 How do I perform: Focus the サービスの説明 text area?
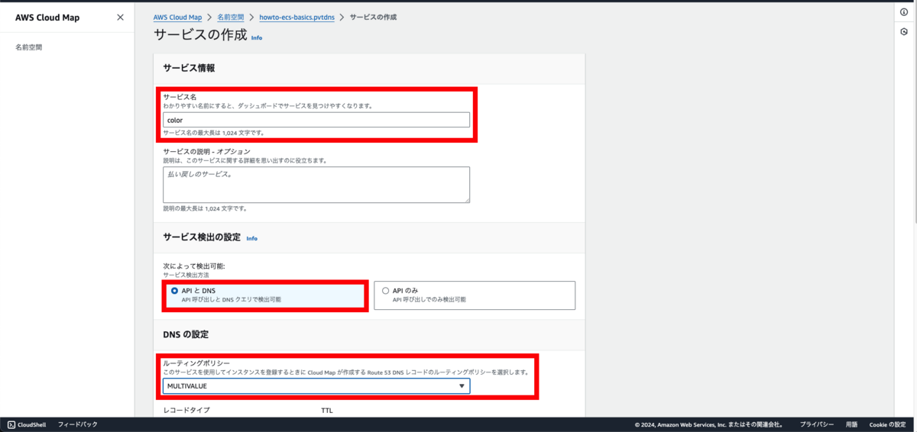pos(316,185)
